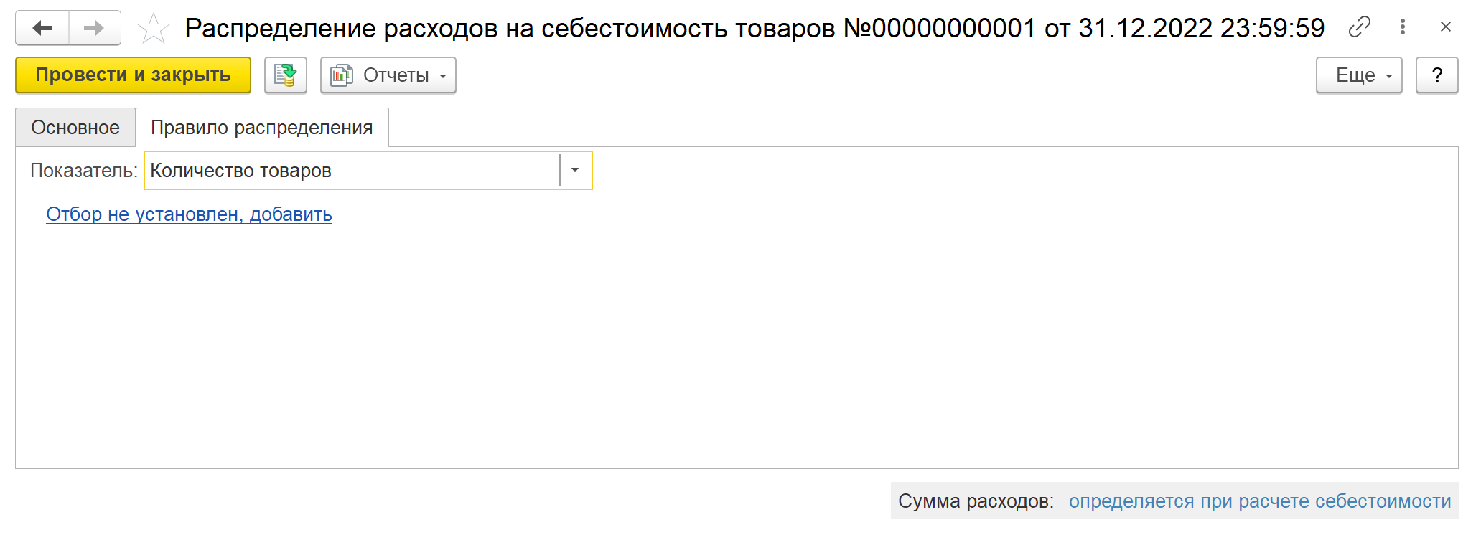The height and width of the screenshot is (535, 1481).
Task: Click the document title text
Action: click(x=754, y=28)
